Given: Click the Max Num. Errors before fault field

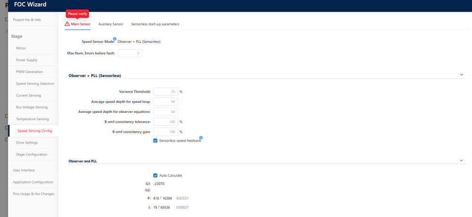Looking at the screenshot, I should tap(130, 53).
